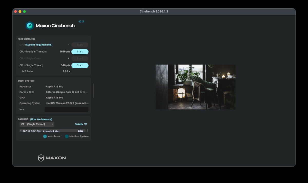
Task: Start the CPU Multiple Threads benchmark
Action: [x=80, y=52]
